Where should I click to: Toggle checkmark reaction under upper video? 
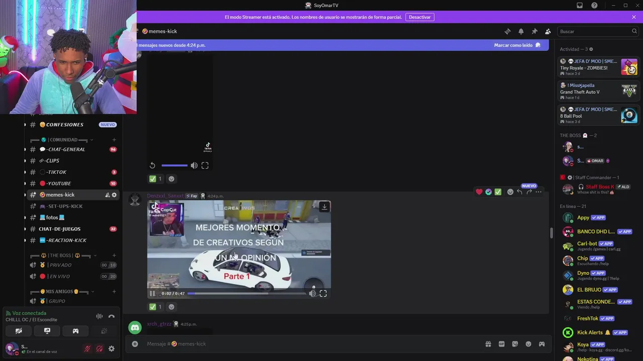[x=156, y=178]
